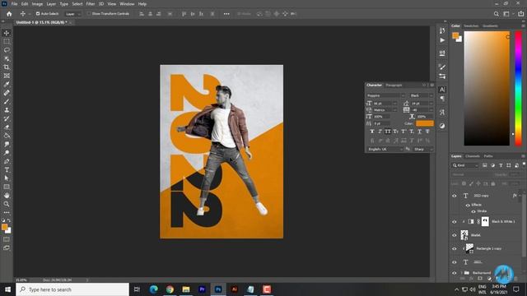
Task: Select the Lasso tool
Action: [7, 50]
